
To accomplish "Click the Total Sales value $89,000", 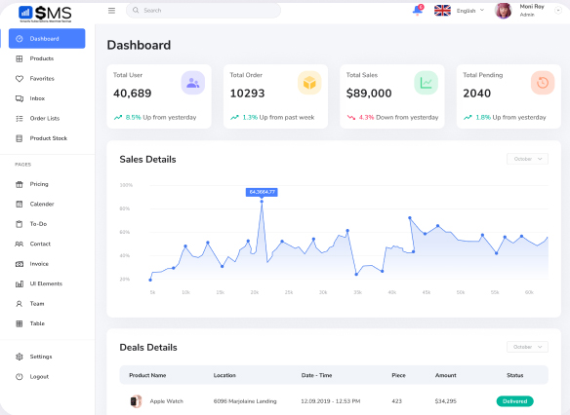I will [x=369, y=94].
